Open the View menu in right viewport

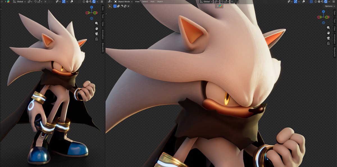click(137, 2)
